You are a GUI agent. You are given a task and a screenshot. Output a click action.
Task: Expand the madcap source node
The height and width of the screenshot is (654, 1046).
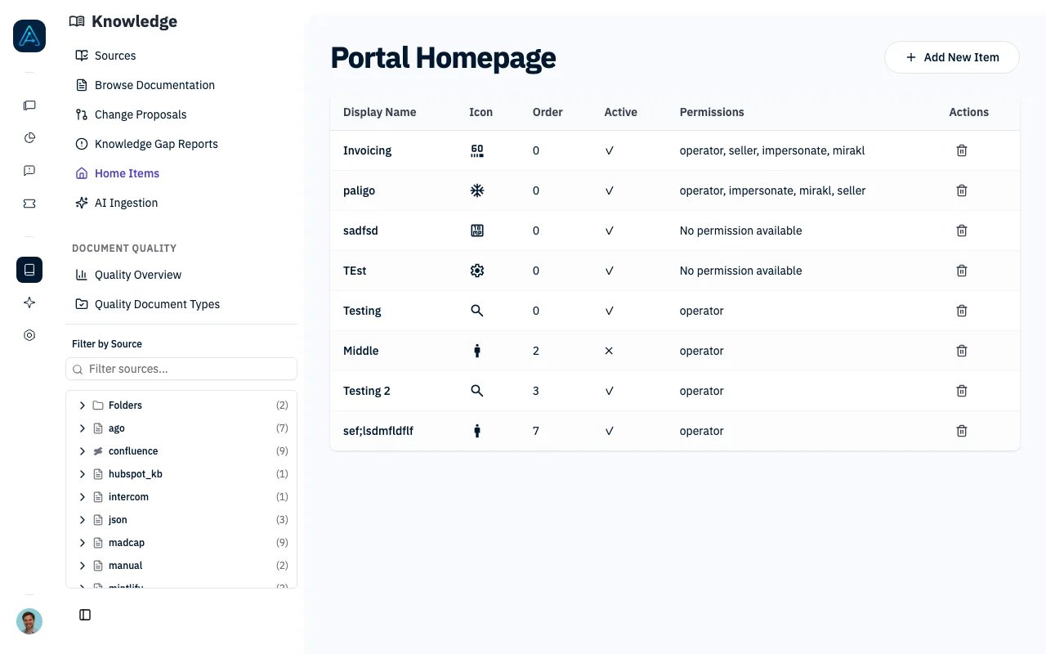(83, 543)
